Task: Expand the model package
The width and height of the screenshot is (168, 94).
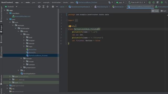Action: 24,62
